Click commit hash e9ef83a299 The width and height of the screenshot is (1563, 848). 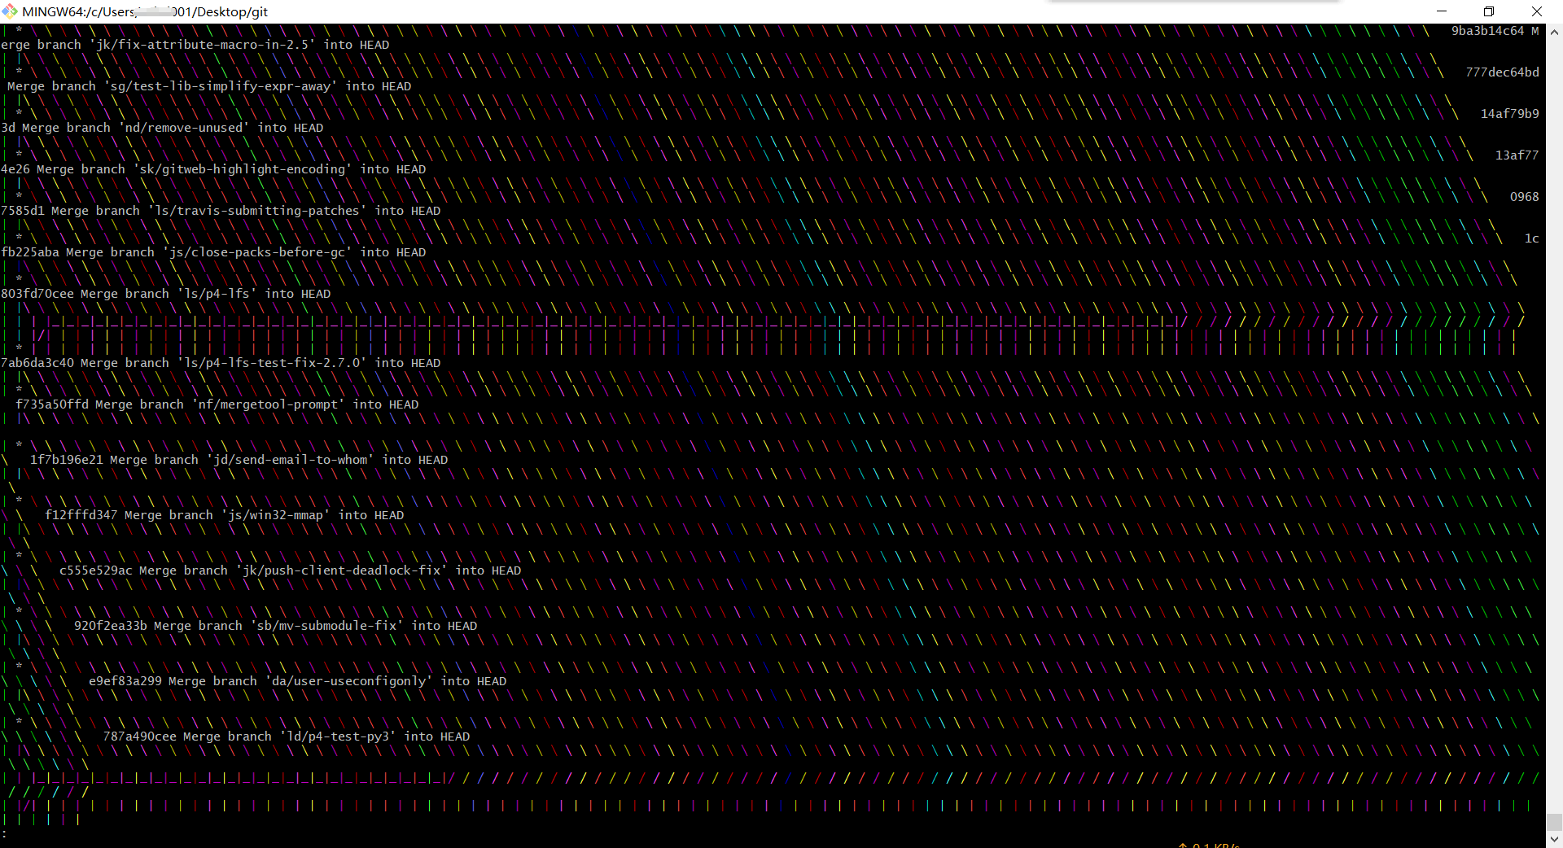pyautogui.click(x=125, y=681)
